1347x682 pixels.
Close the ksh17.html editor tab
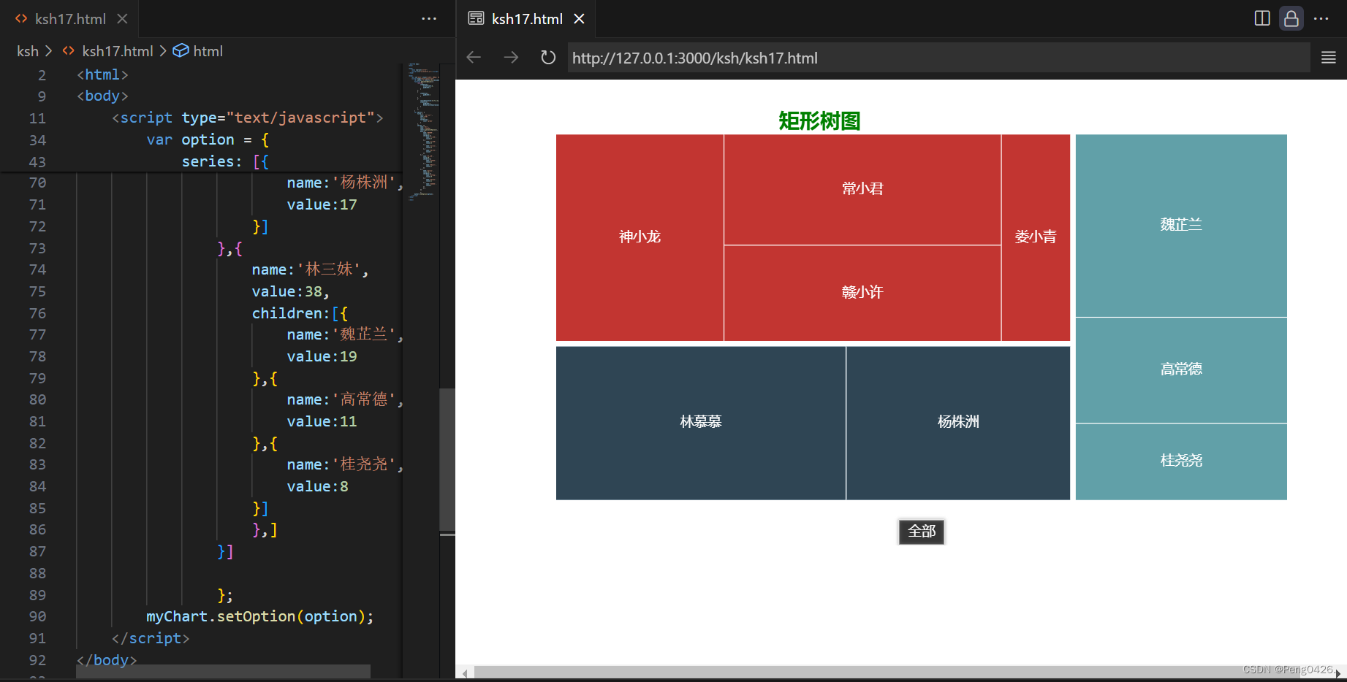123,19
